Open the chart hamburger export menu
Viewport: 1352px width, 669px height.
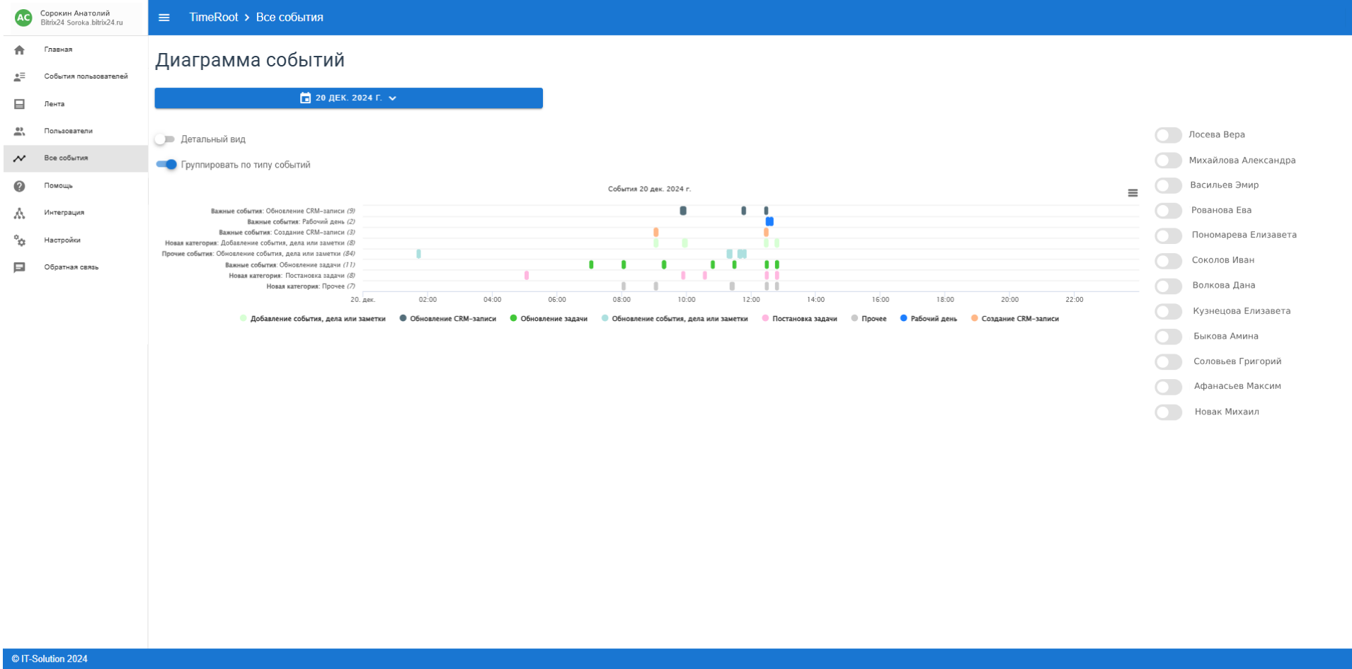point(1133,193)
